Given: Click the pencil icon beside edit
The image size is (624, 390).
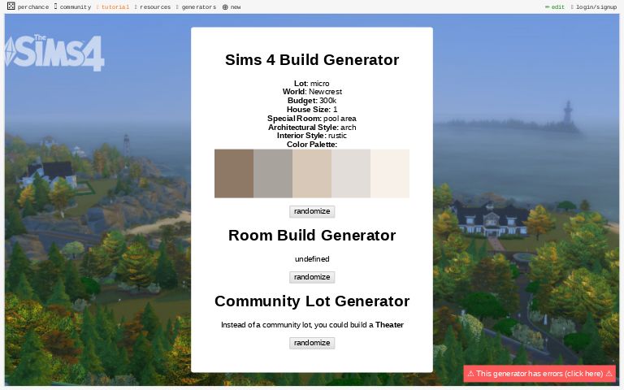Looking at the screenshot, I should [x=547, y=7].
